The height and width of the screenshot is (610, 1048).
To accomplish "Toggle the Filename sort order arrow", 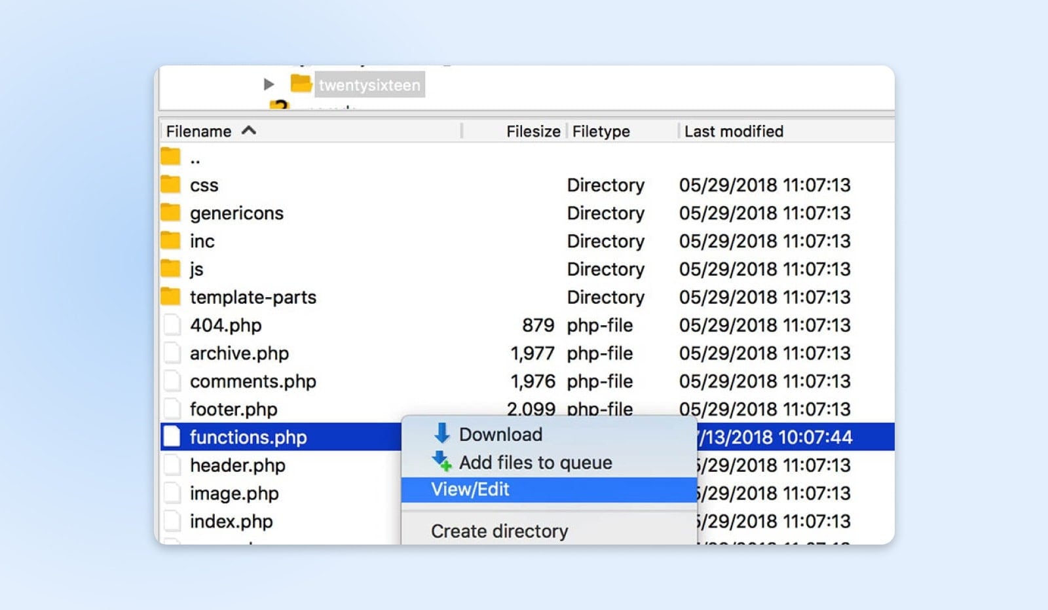I will tap(249, 131).
